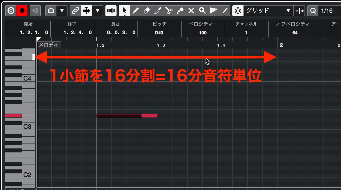The image size is (341, 190).
Task: Select the short red note after it
Action: click(x=150, y=116)
